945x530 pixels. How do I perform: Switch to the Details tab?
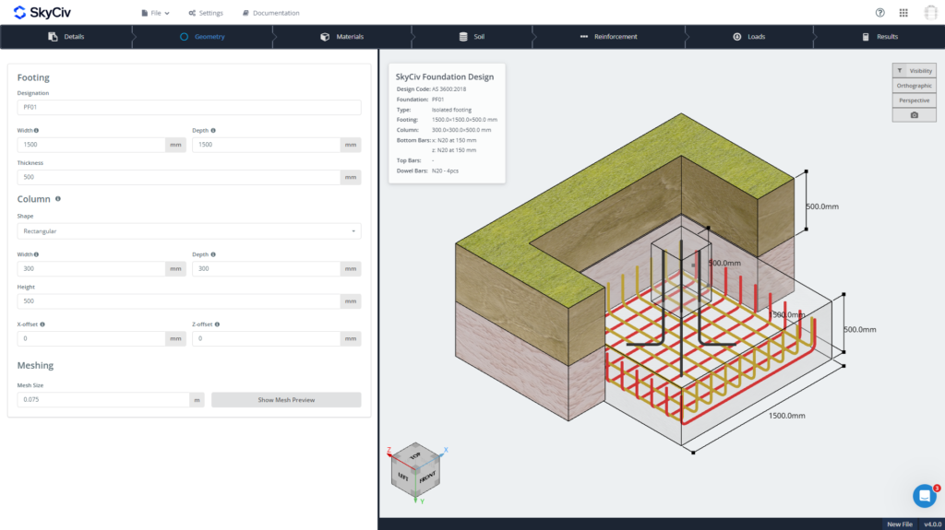(x=66, y=37)
